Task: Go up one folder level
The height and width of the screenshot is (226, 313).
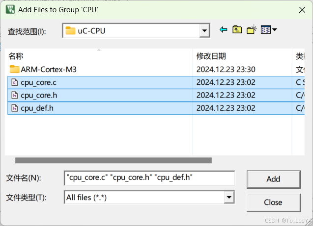Action: 237,30
